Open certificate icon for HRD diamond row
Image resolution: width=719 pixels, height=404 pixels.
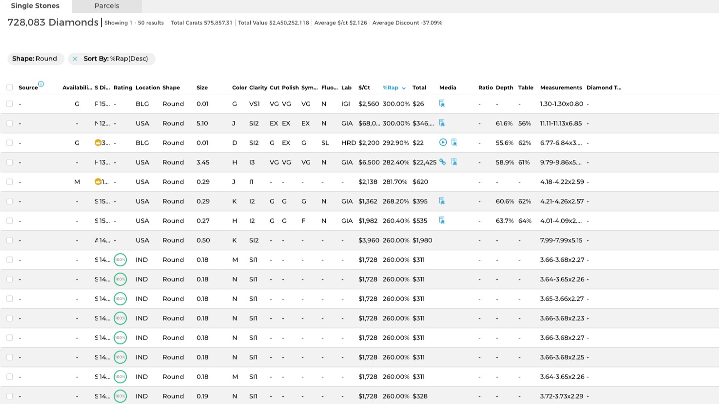coord(454,142)
